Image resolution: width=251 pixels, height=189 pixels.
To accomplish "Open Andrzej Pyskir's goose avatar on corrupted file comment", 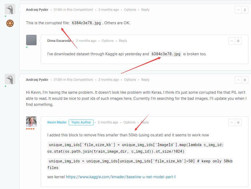I will (10, 9).
